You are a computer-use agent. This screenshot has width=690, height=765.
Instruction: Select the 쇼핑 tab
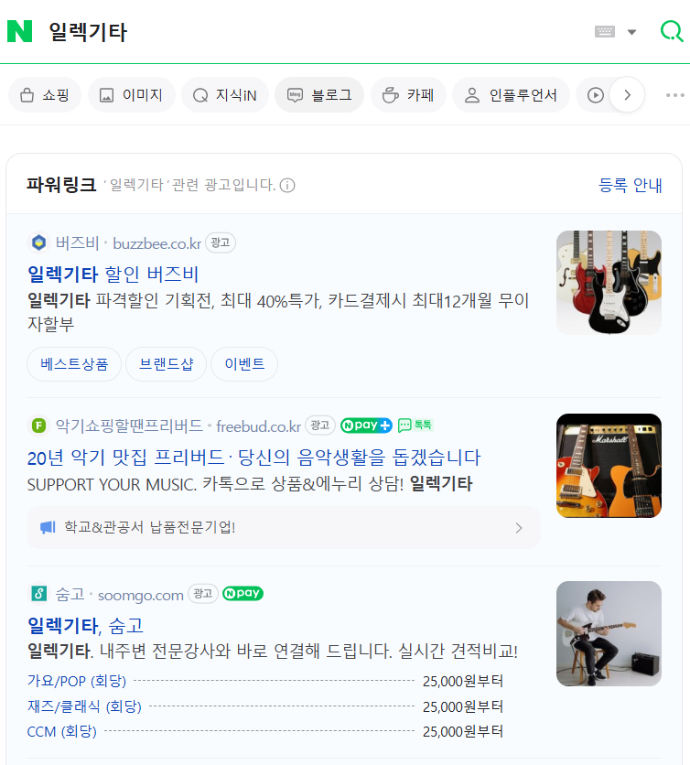pos(45,94)
